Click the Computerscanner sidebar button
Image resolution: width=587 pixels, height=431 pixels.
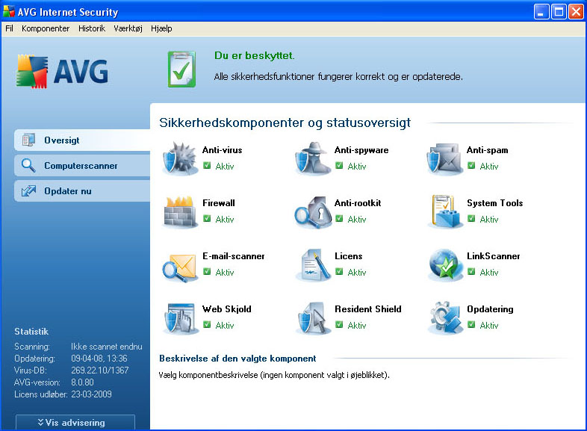point(81,166)
